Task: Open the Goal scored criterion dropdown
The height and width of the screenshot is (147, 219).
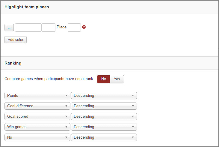Action: pos(37,116)
